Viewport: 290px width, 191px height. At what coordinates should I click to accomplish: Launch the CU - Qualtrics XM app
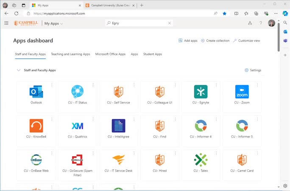point(77,126)
